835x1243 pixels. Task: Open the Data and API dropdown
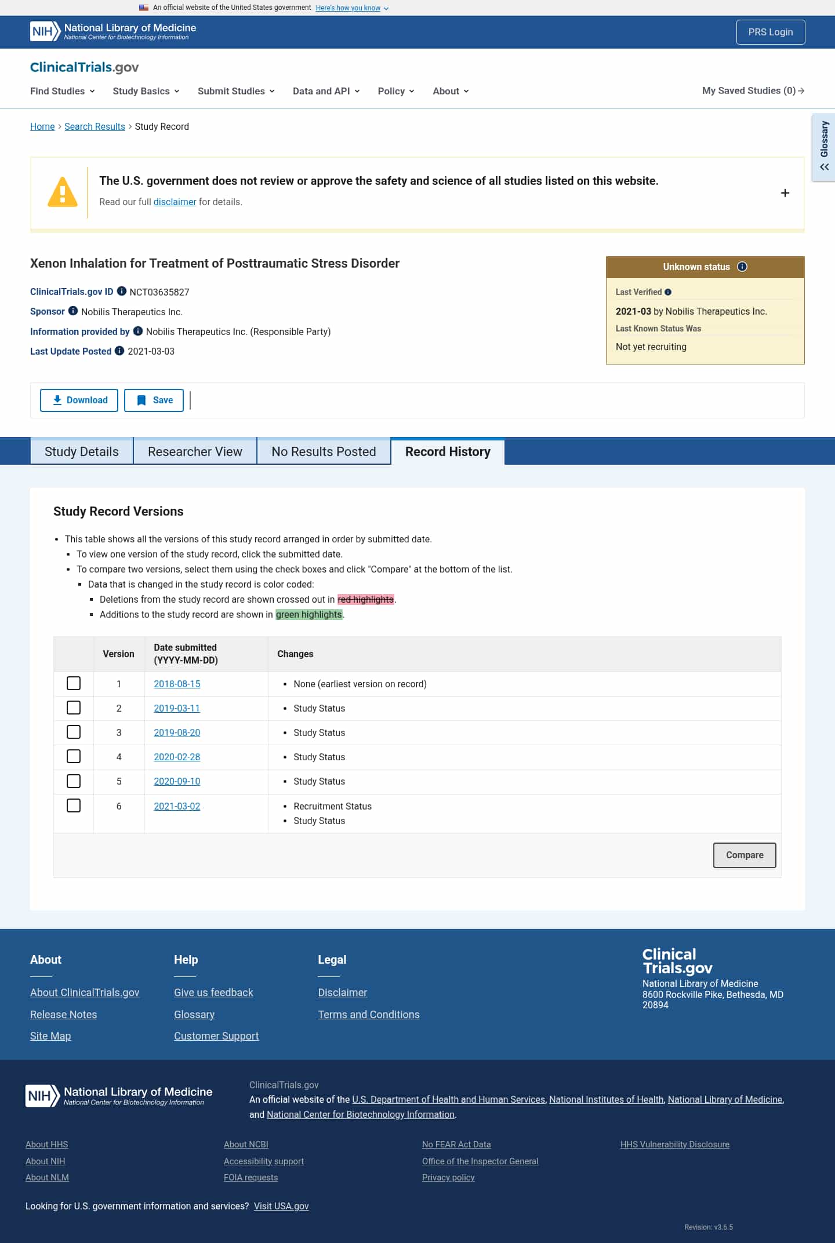coord(326,91)
